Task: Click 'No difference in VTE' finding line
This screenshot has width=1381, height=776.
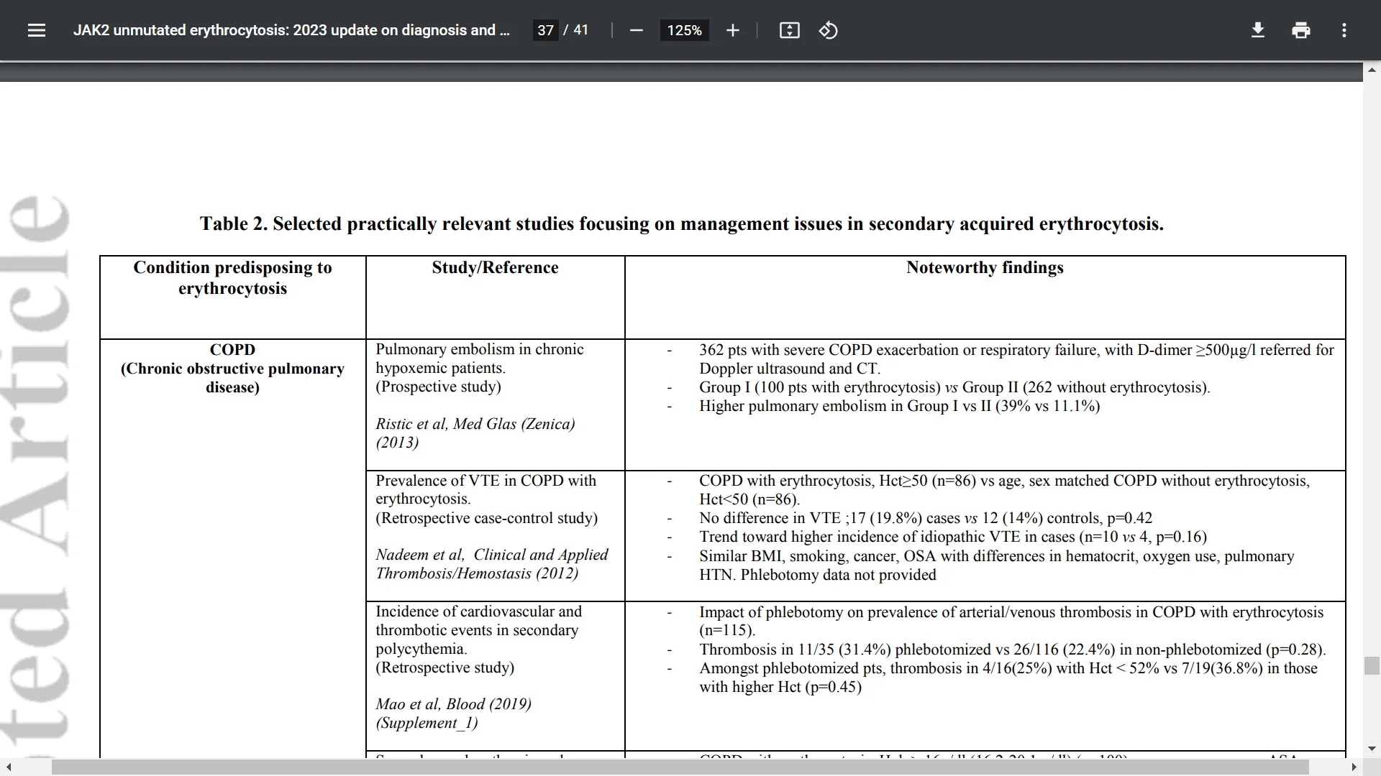Action: tap(926, 518)
